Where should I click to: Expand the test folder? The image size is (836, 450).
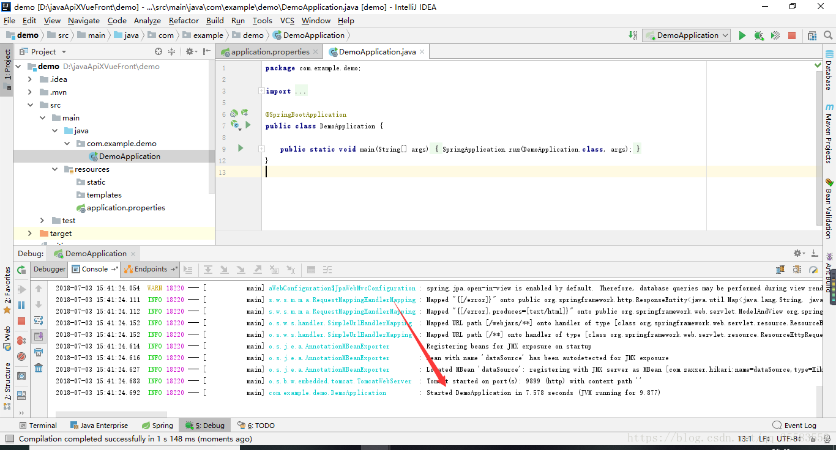[42, 221]
